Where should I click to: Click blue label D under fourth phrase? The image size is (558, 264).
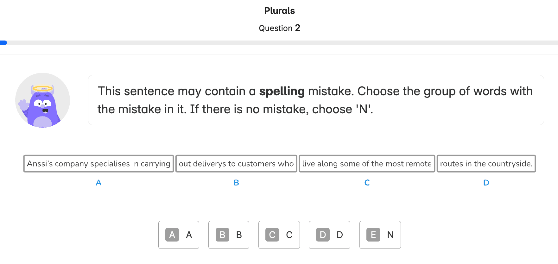[486, 183]
